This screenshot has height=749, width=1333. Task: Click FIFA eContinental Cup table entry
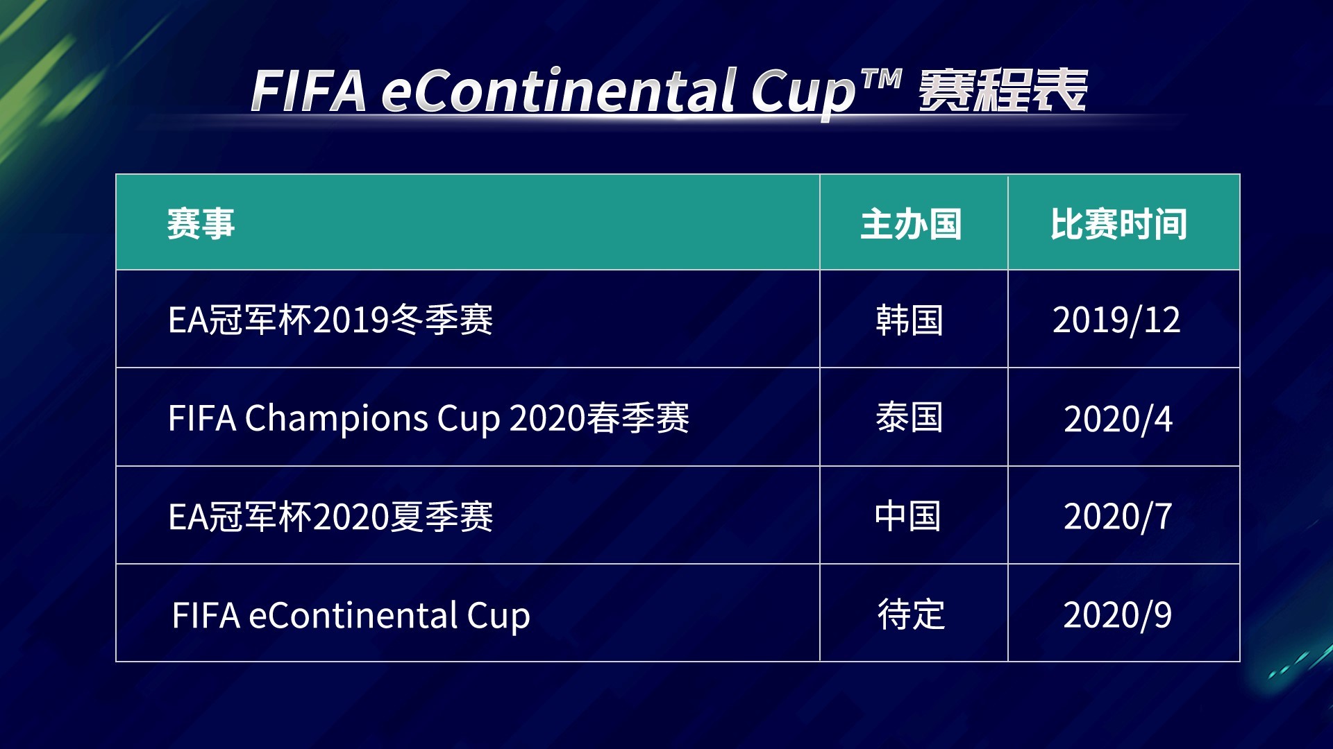click(x=351, y=616)
